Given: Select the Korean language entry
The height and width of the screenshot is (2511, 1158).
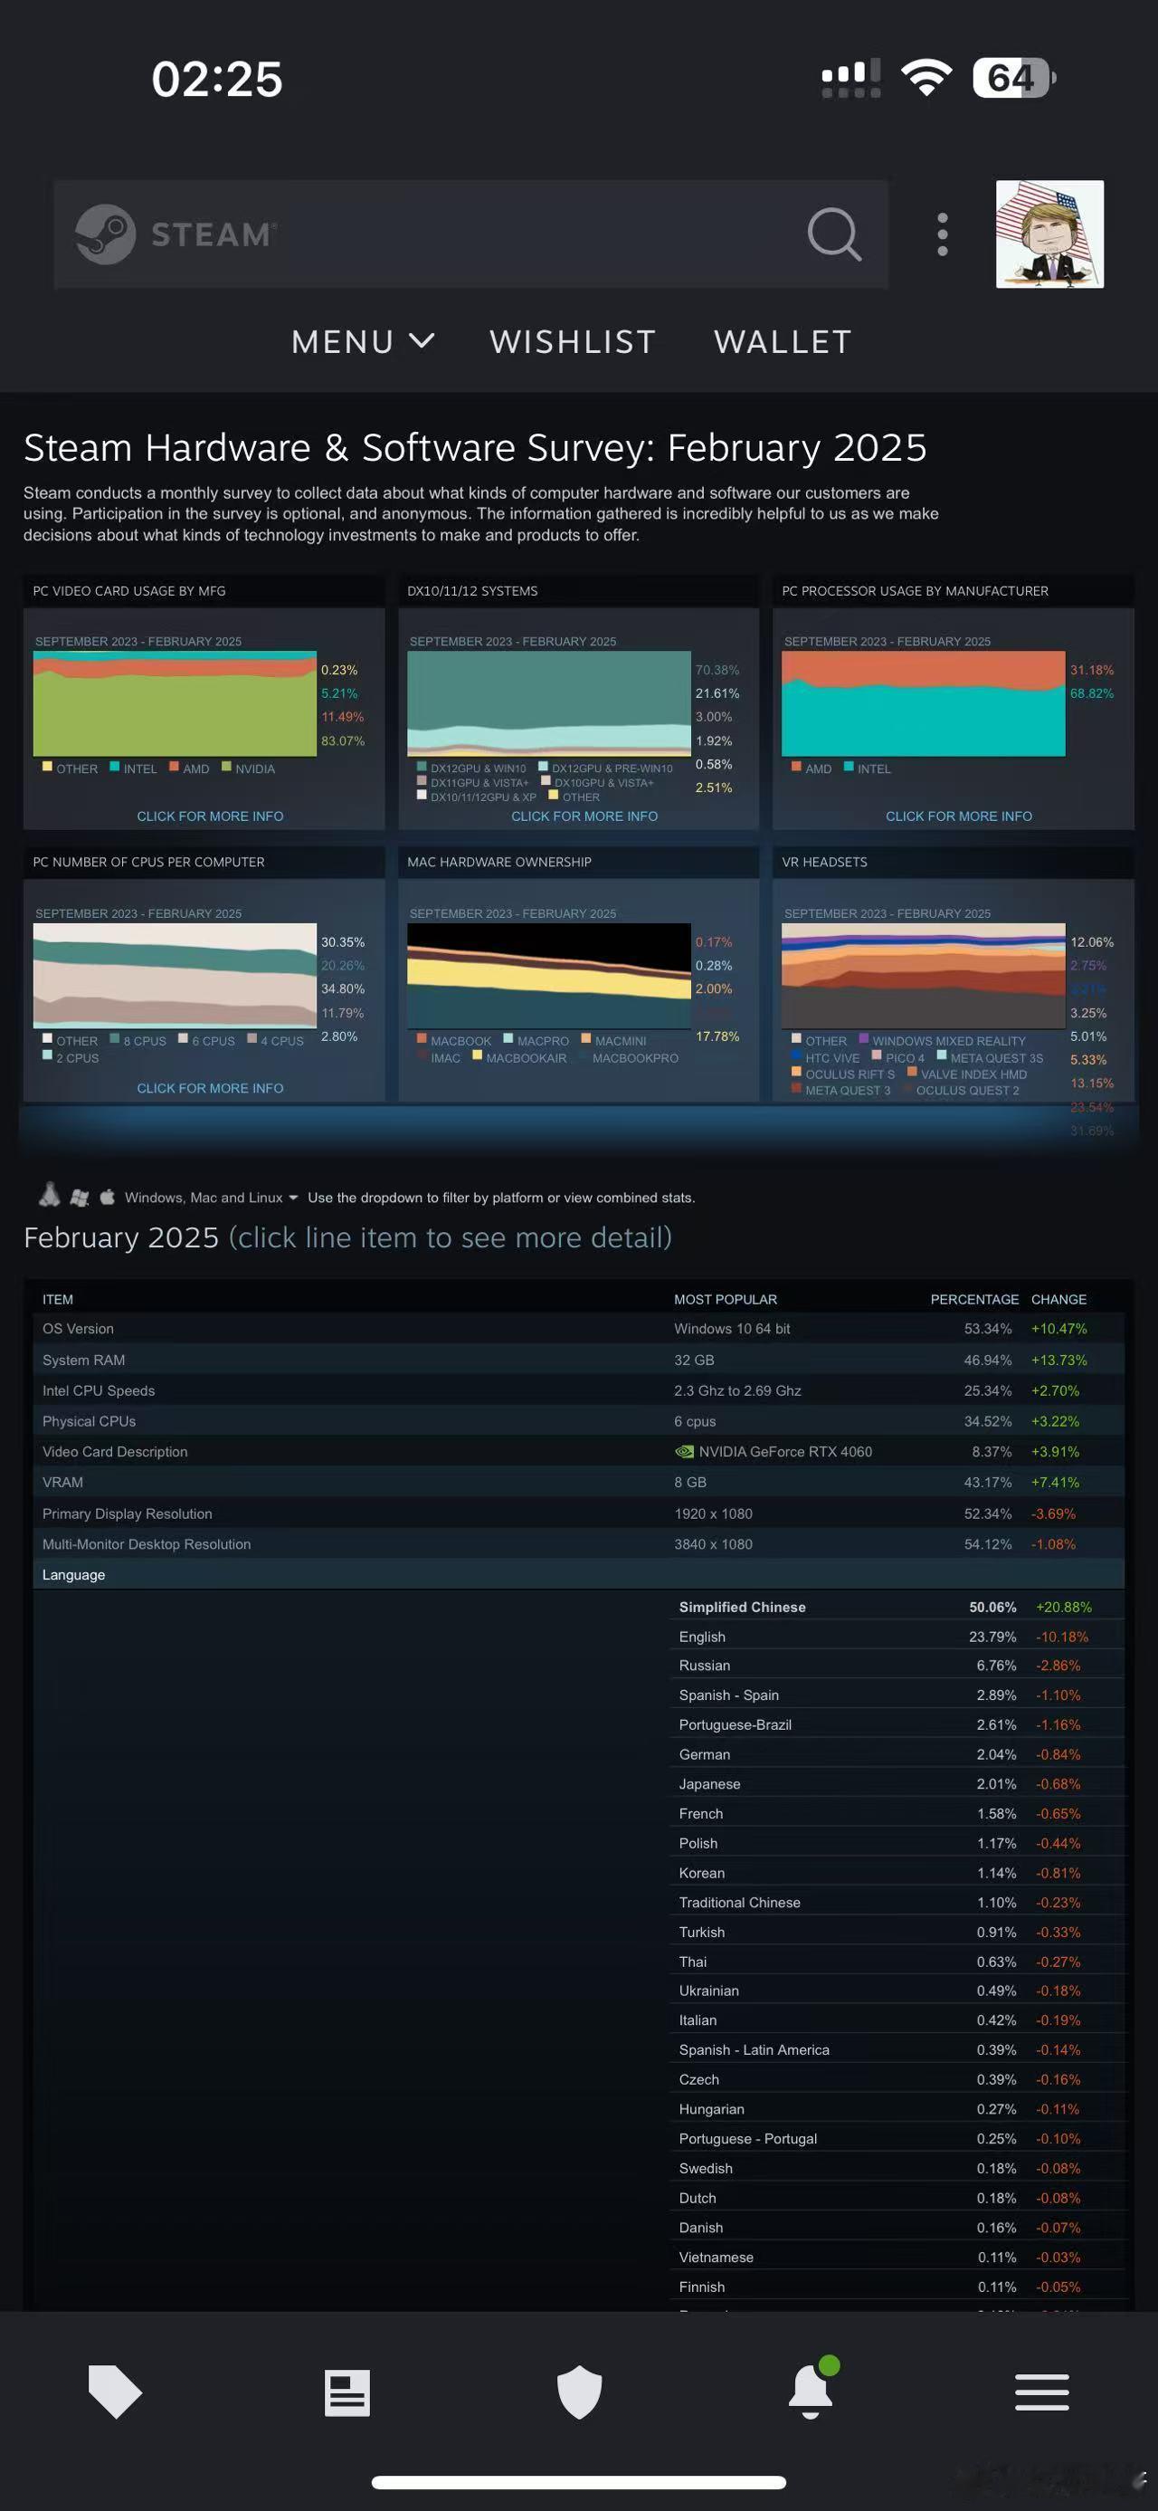Looking at the screenshot, I should coord(897,1873).
